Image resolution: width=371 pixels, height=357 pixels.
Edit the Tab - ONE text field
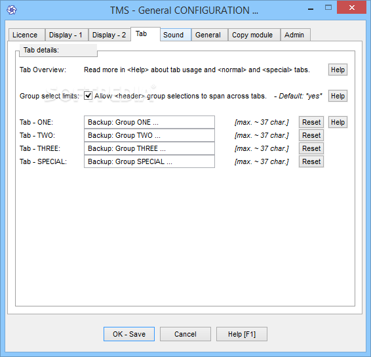(149, 122)
